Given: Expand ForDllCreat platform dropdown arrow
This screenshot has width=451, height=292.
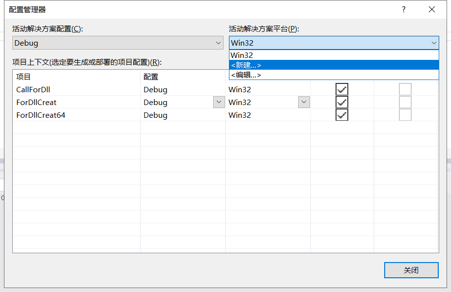Looking at the screenshot, I should [304, 102].
